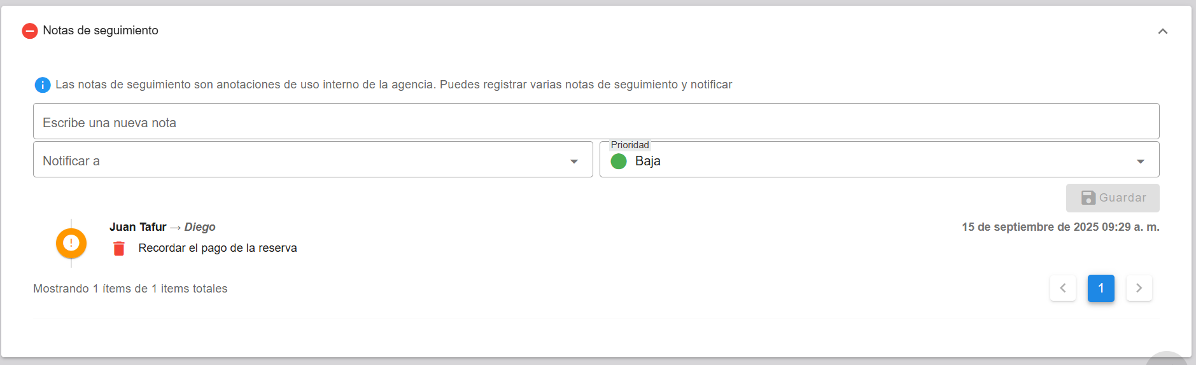Screen dimensions: 1196x365
Task: Collapse the Notas de seguimiento panel chevron
Action: pos(1162,31)
